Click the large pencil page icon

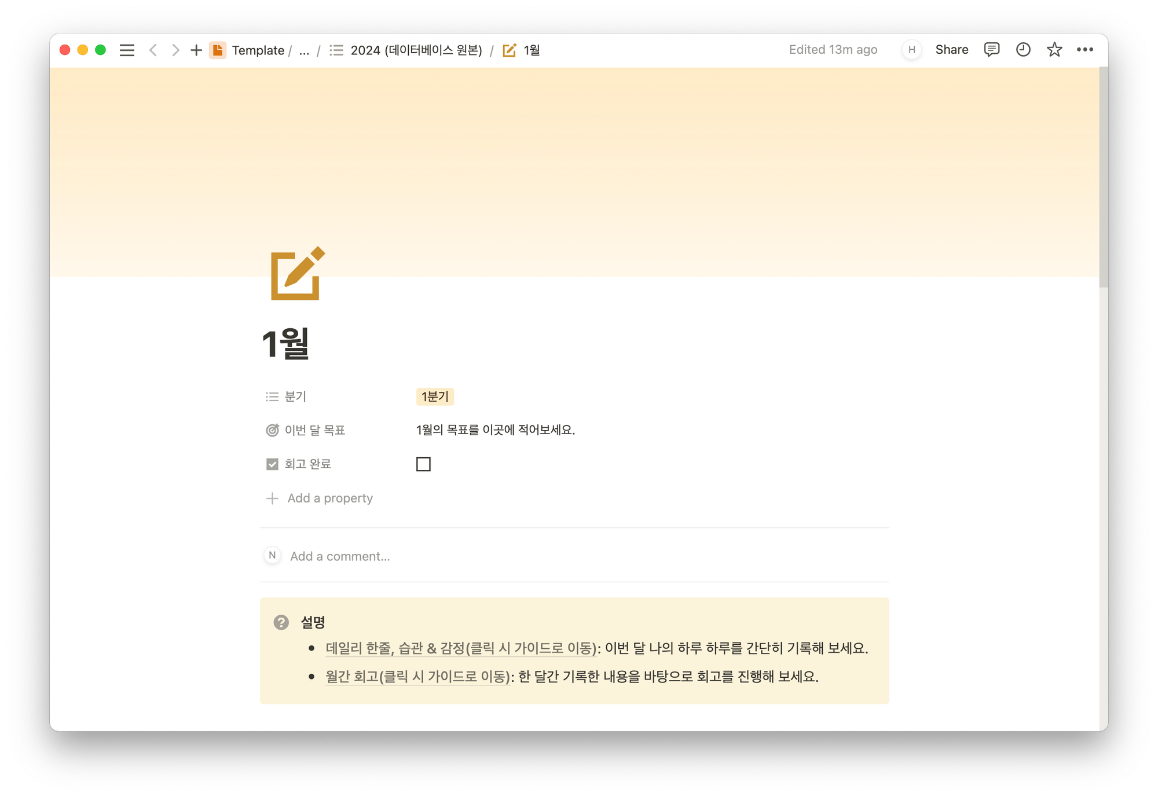(298, 274)
